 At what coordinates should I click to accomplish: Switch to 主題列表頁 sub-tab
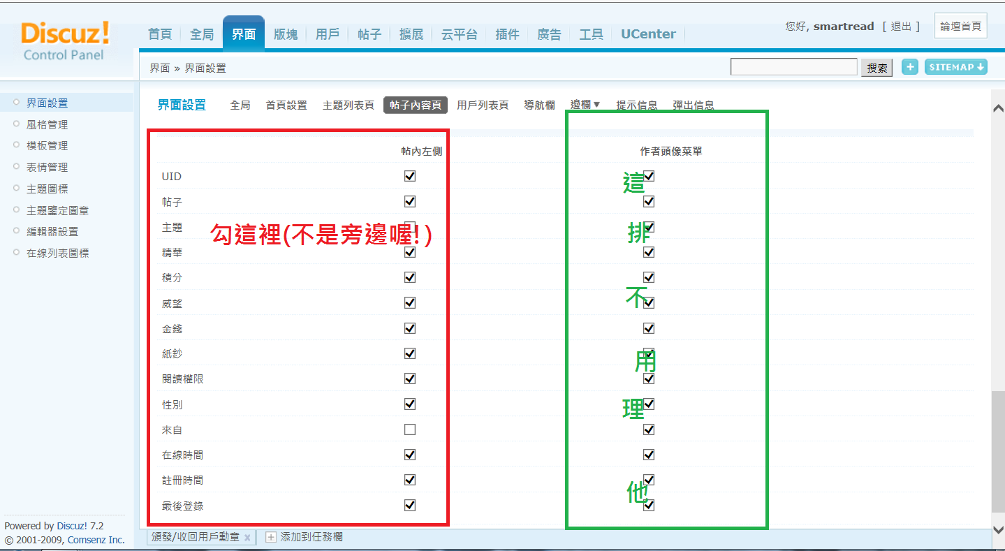point(349,105)
